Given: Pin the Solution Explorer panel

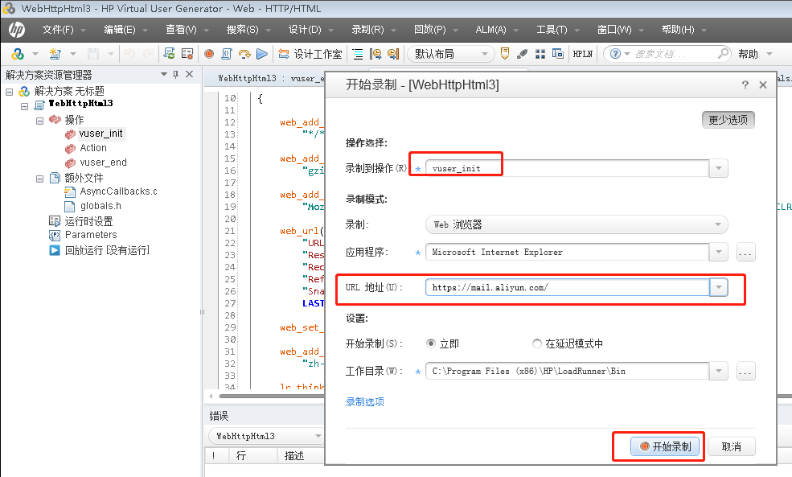Looking at the screenshot, I should coord(176,74).
